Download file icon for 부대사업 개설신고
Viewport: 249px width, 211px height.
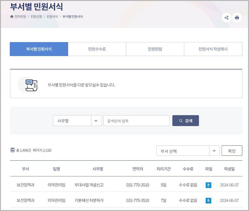pyautogui.click(x=208, y=185)
